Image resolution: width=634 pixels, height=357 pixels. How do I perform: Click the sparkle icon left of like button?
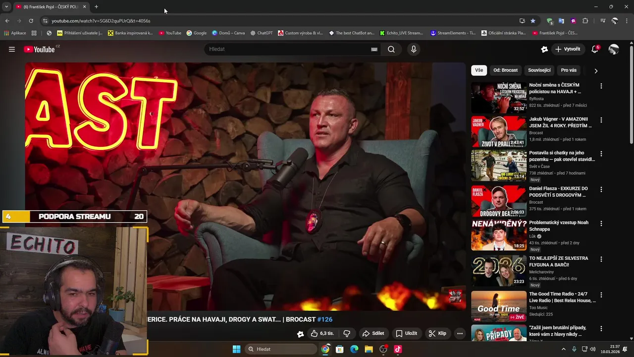point(300,334)
